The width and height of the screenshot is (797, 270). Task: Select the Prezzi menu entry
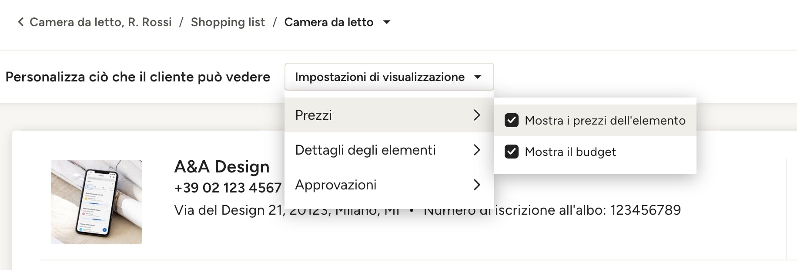point(389,115)
